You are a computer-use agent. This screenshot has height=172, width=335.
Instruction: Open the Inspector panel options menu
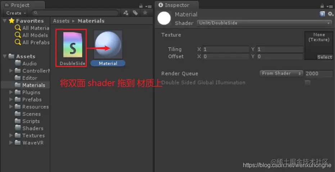(x=330, y=6)
